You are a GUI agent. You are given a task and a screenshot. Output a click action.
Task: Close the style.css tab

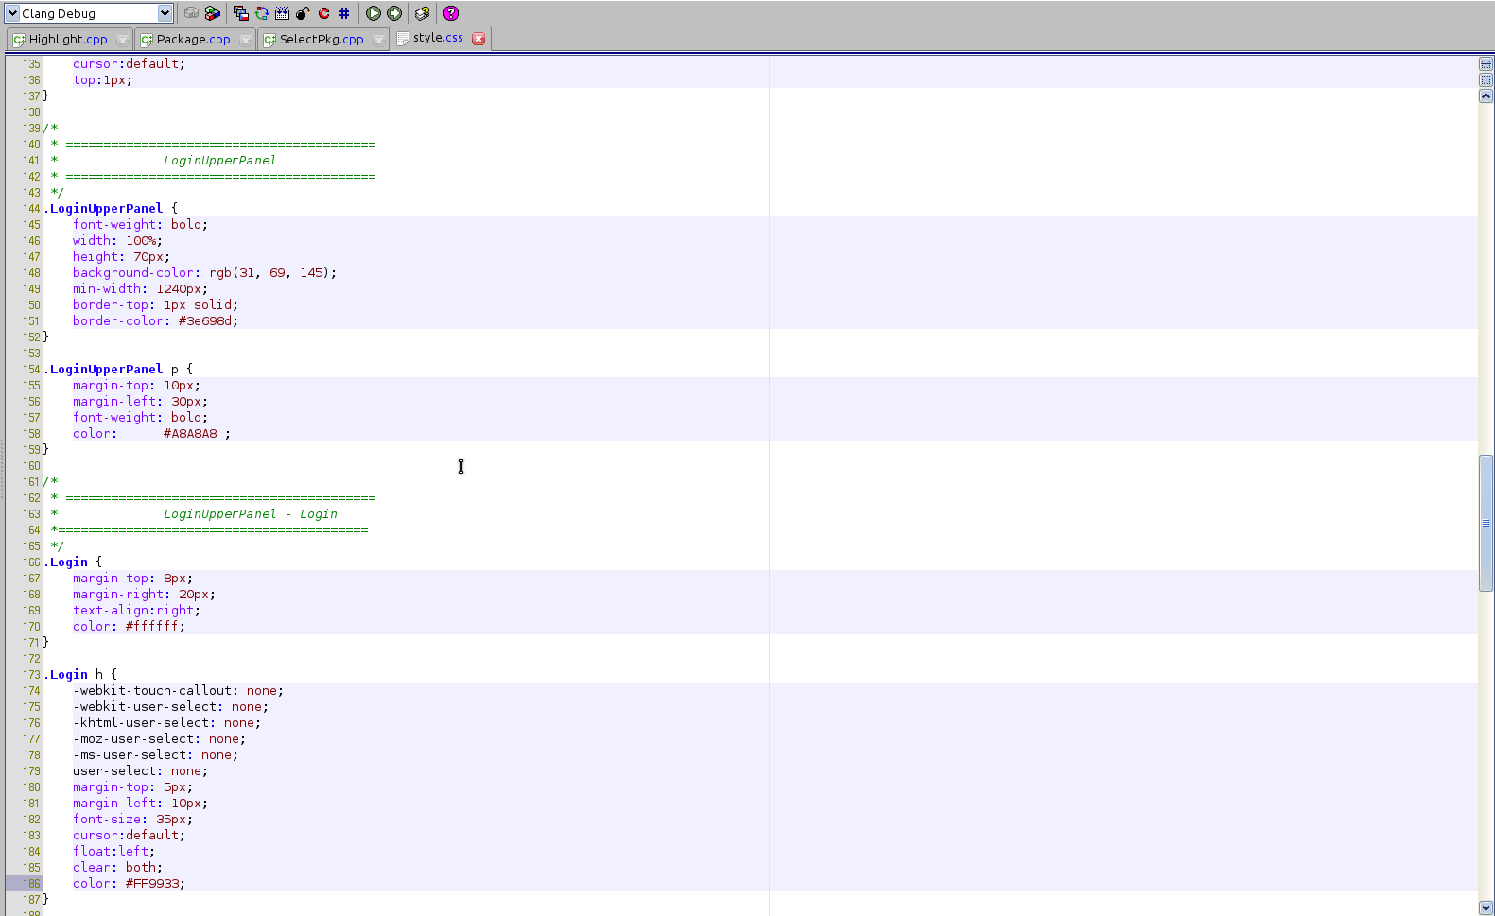(x=478, y=39)
